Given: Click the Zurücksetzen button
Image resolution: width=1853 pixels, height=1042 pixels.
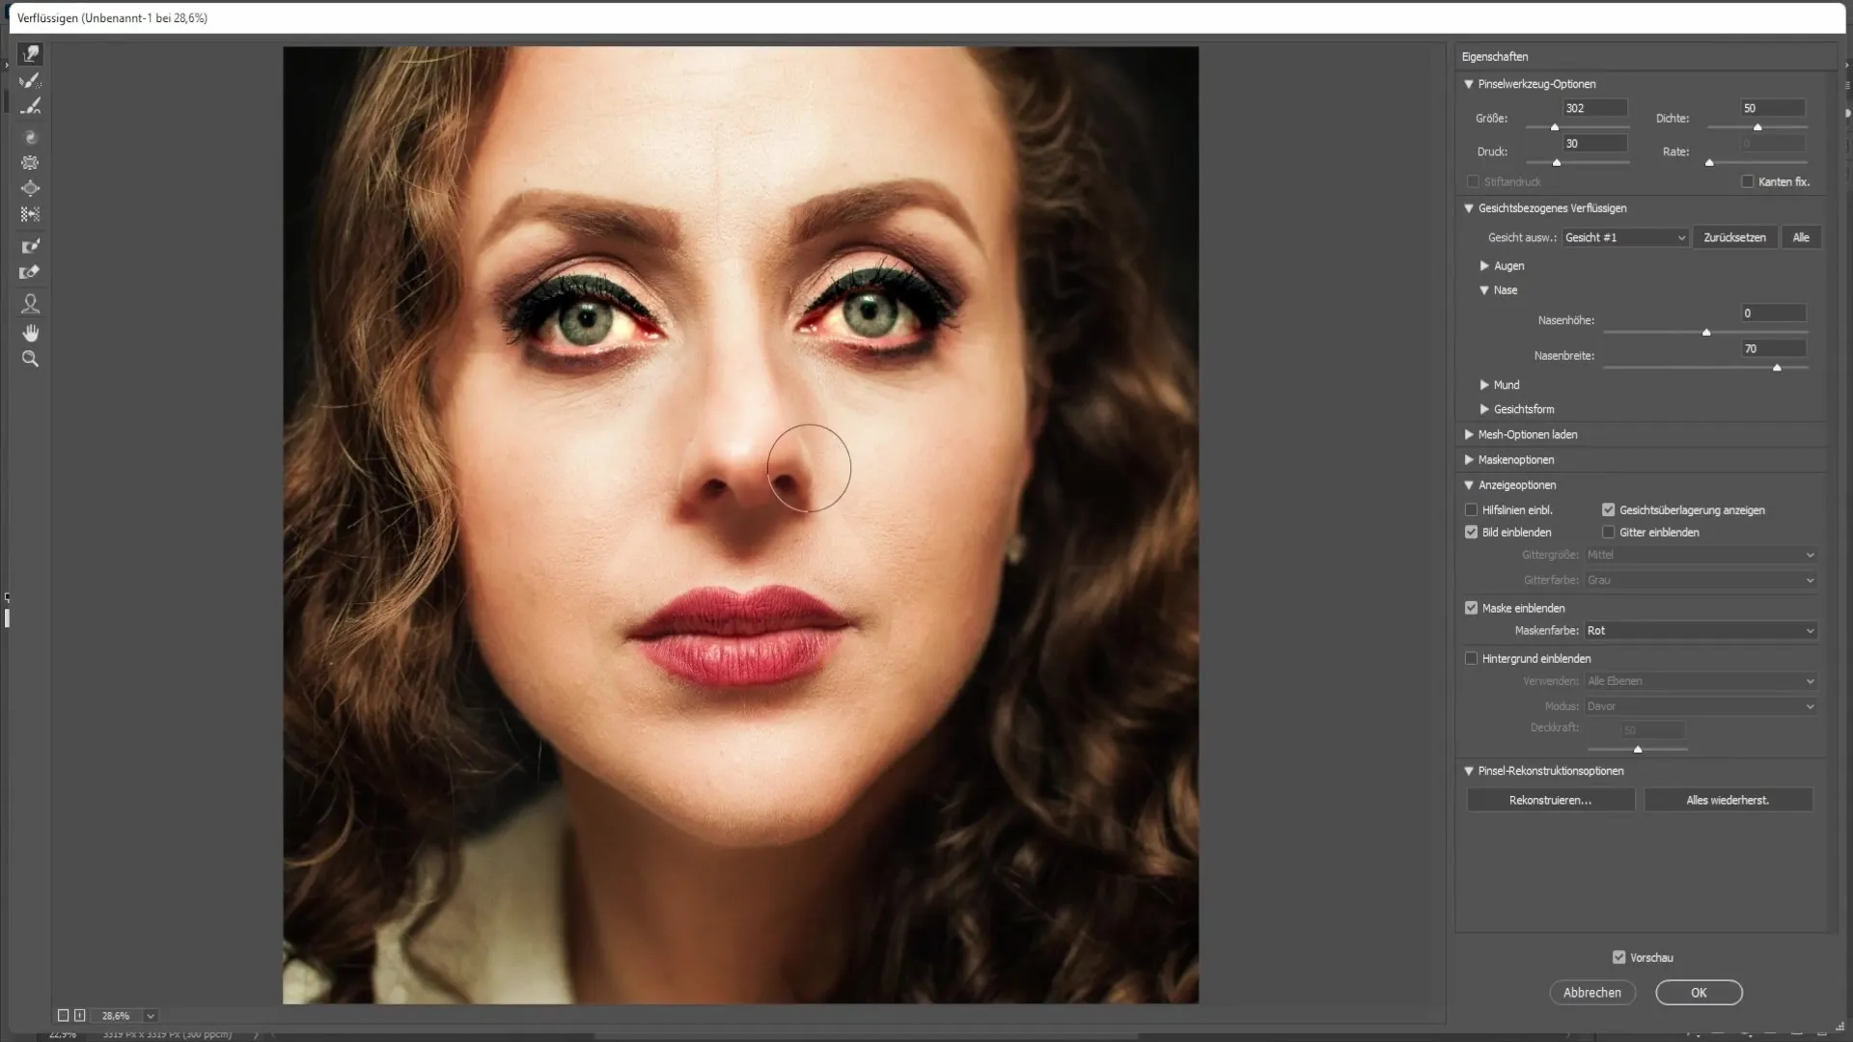Looking at the screenshot, I should [1734, 237].
